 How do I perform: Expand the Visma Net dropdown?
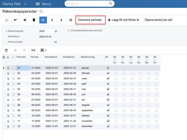25,4
